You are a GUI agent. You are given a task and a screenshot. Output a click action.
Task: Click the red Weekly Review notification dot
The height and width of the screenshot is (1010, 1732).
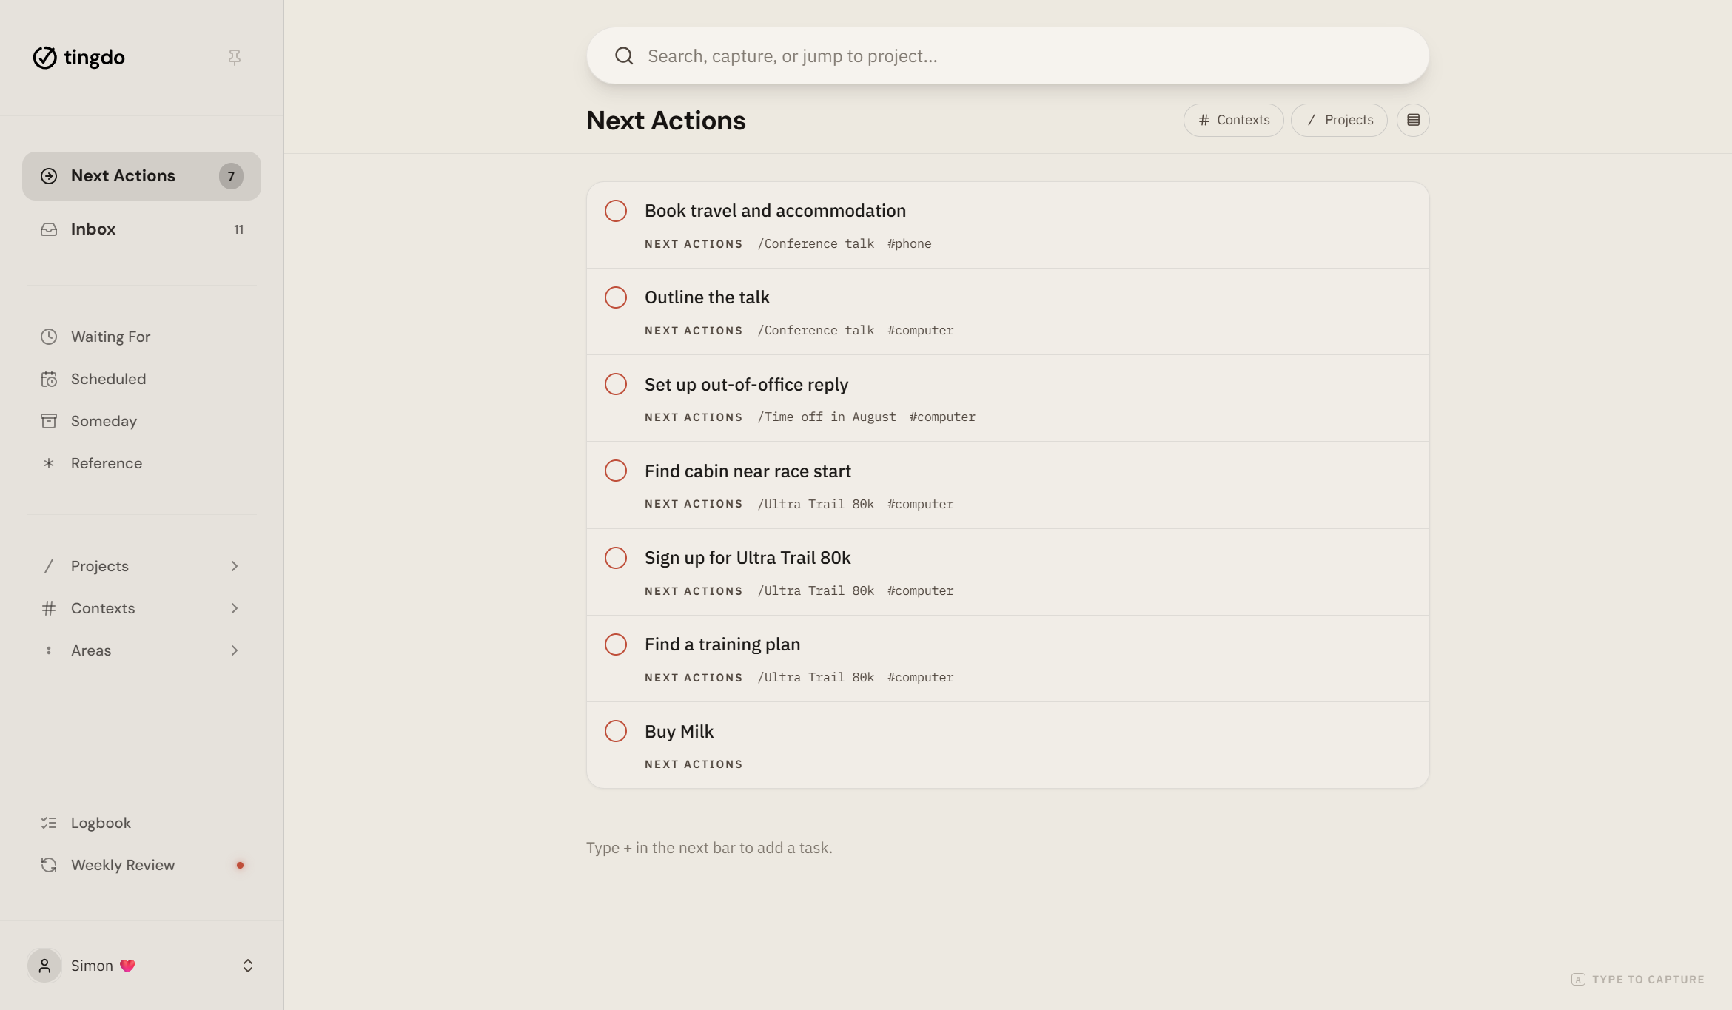tap(240, 865)
